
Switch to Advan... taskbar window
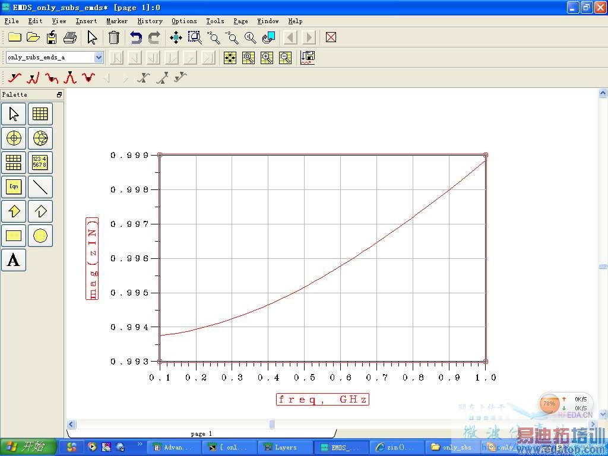pos(173,448)
